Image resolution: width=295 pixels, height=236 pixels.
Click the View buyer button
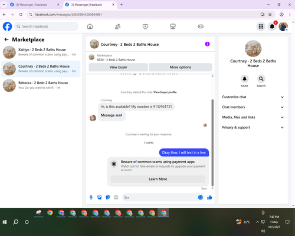tap(118, 67)
